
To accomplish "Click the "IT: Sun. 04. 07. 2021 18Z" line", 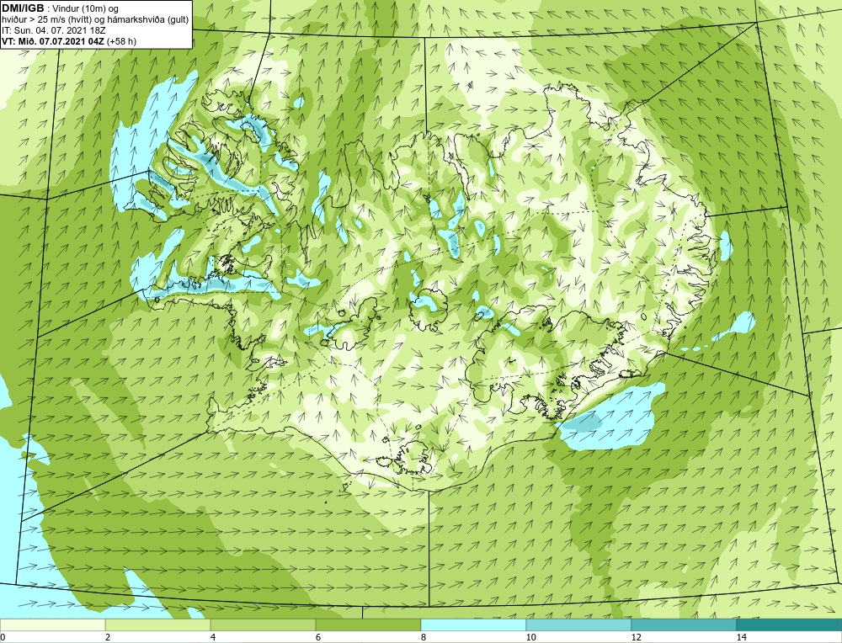I will [54, 30].
